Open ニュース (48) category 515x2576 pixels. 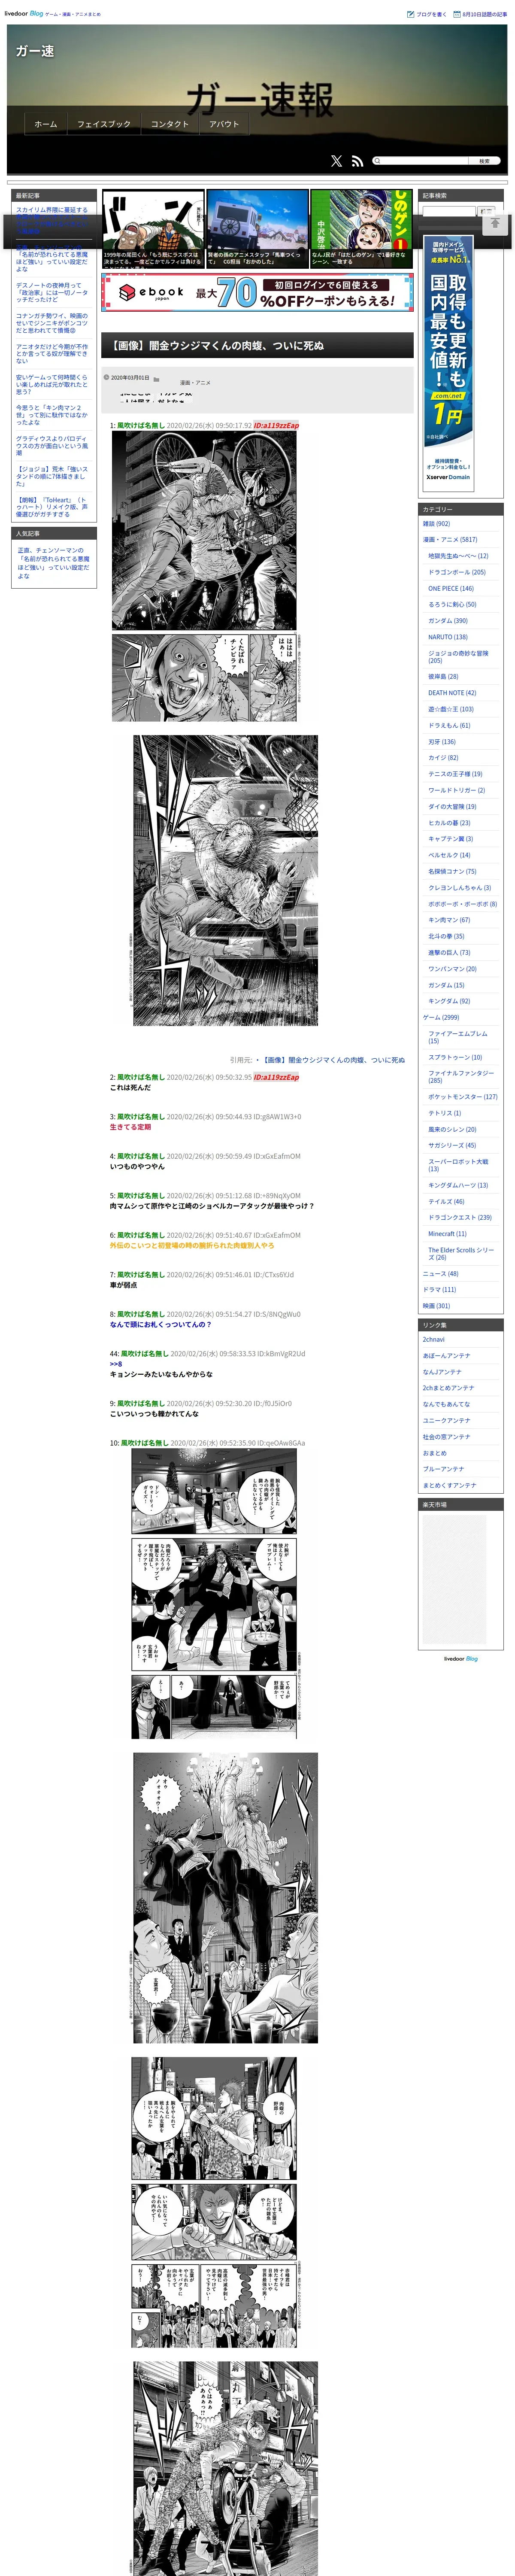point(440,1274)
